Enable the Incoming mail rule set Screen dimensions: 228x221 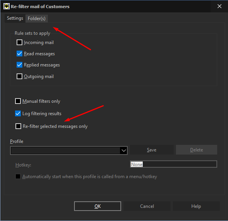19,42
